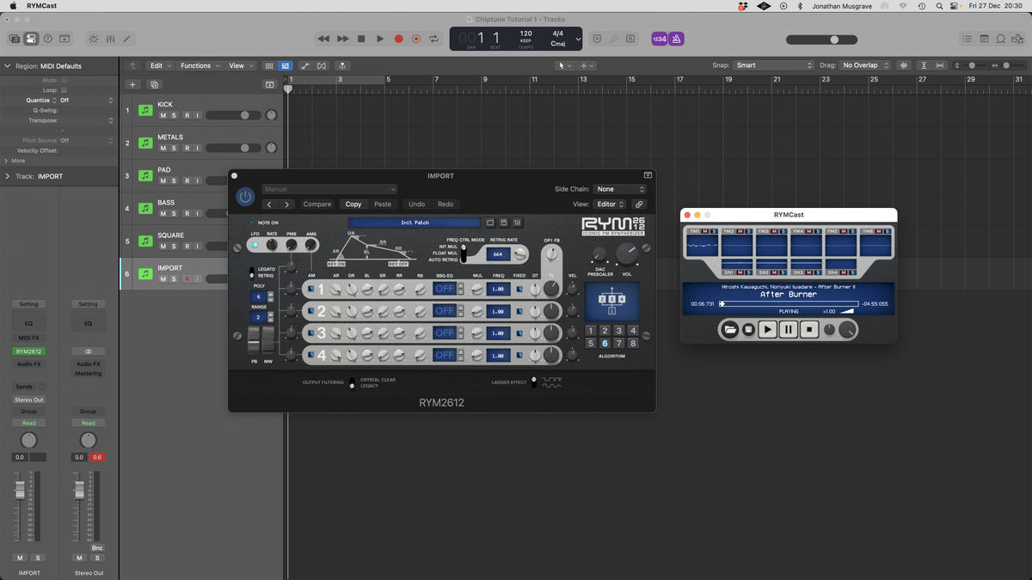Pause playback in RYMCast
The image size is (1032, 580).
point(788,329)
